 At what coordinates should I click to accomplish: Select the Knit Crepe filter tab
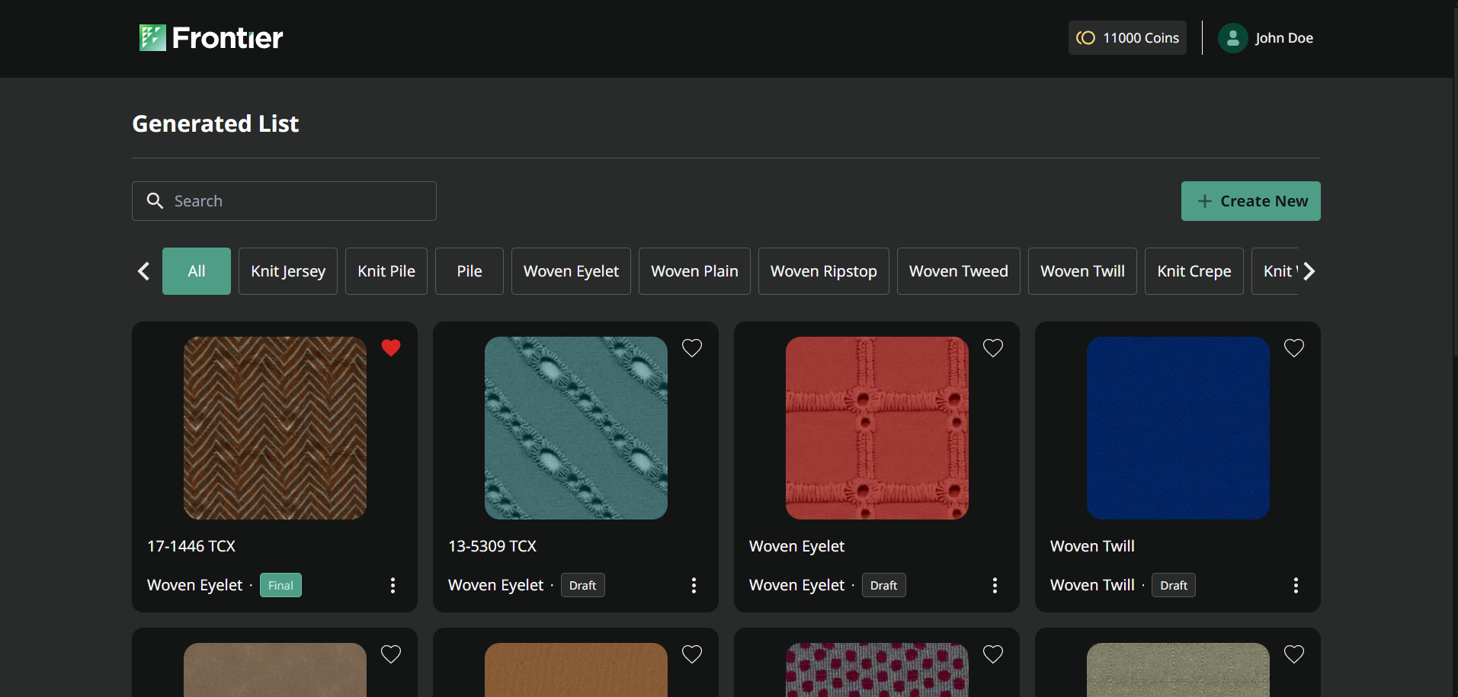(1194, 271)
